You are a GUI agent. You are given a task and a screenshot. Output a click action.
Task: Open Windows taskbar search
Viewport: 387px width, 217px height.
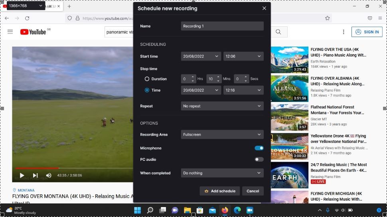pos(150,210)
